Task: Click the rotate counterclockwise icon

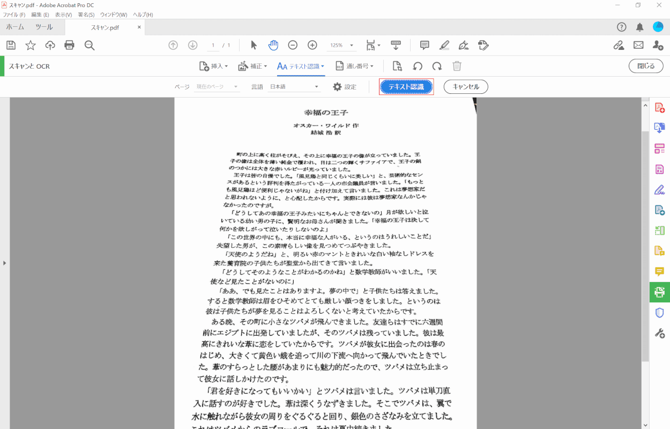Action: tap(418, 66)
